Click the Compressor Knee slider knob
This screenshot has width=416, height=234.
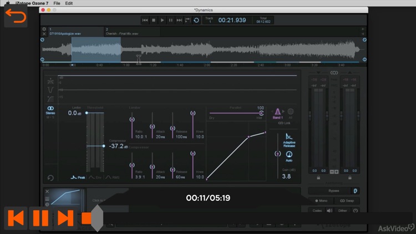[x=193, y=154]
